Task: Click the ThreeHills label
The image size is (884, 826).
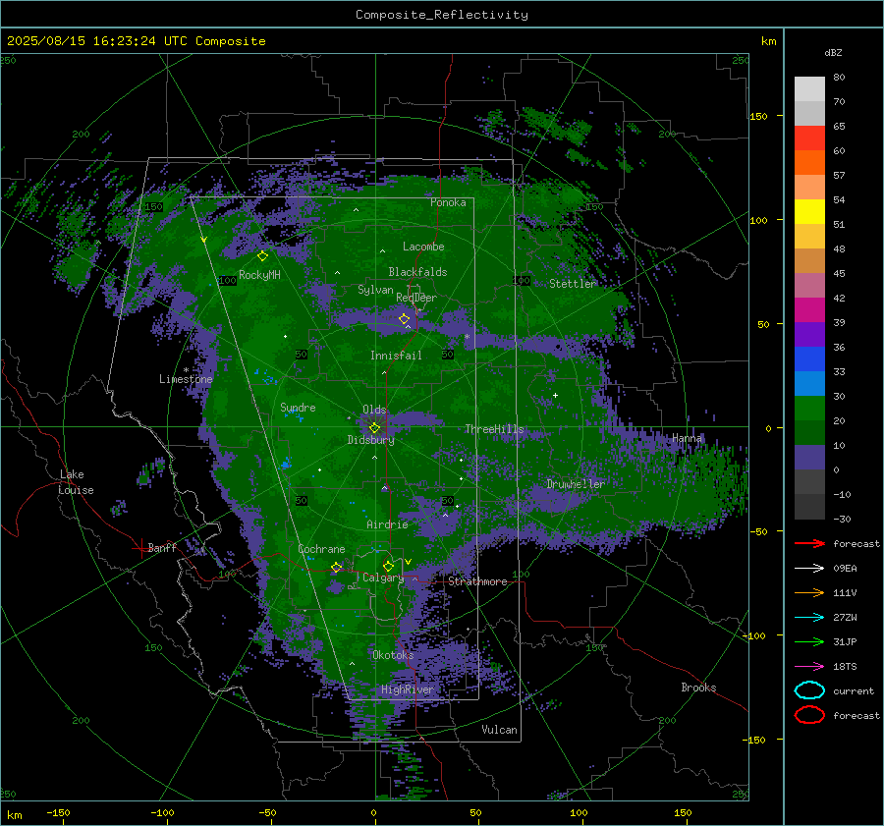Action: [x=494, y=429]
